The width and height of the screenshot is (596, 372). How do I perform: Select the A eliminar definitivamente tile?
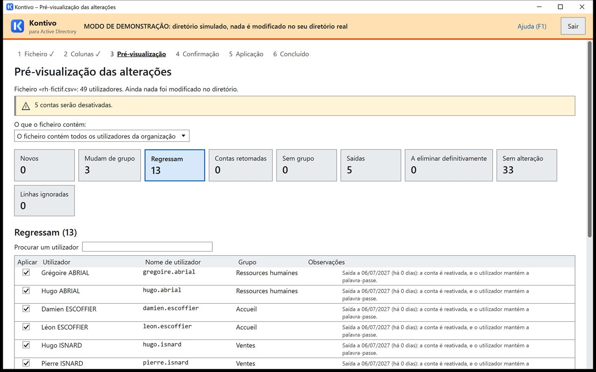(x=449, y=165)
